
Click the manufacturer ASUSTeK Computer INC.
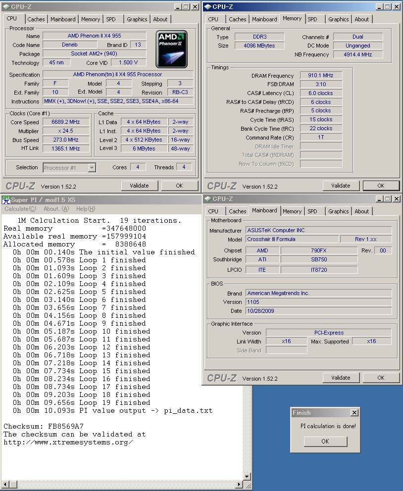click(x=318, y=230)
